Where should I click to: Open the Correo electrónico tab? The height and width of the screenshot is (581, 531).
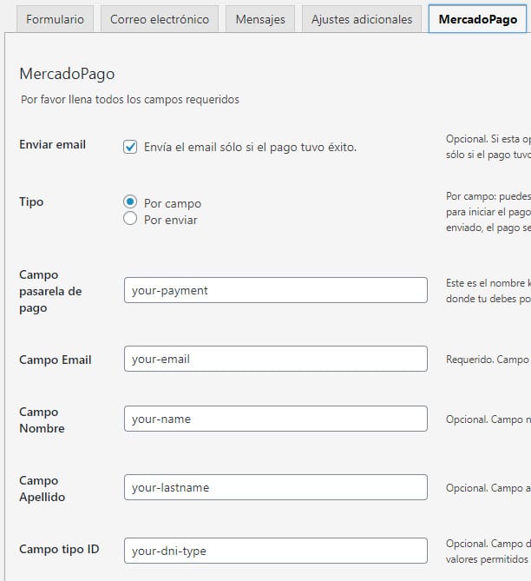(160, 19)
